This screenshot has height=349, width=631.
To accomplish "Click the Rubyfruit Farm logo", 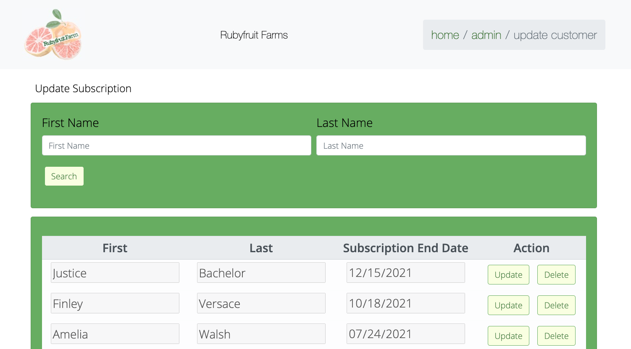I will pyautogui.click(x=53, y=34).
